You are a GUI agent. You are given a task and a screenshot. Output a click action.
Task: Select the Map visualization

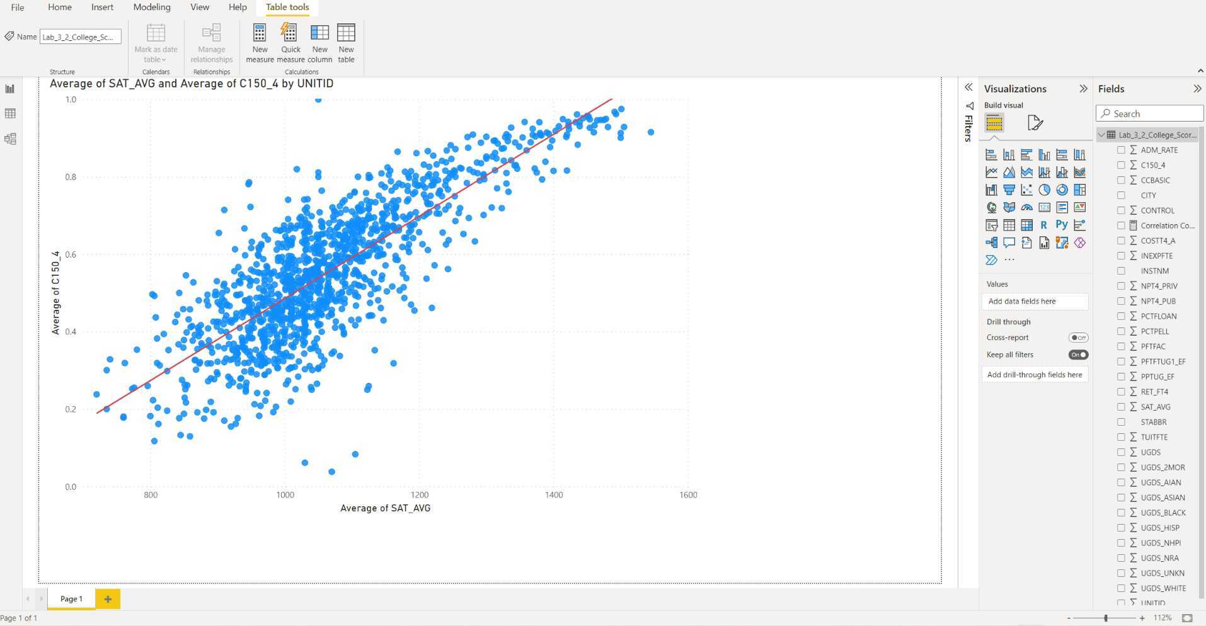(x=991, y=207)
